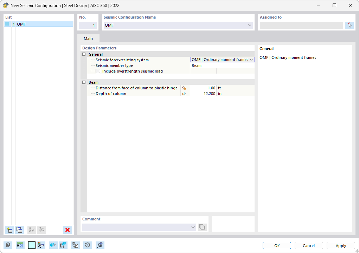Open the help for this dialog

coord(8,245)
